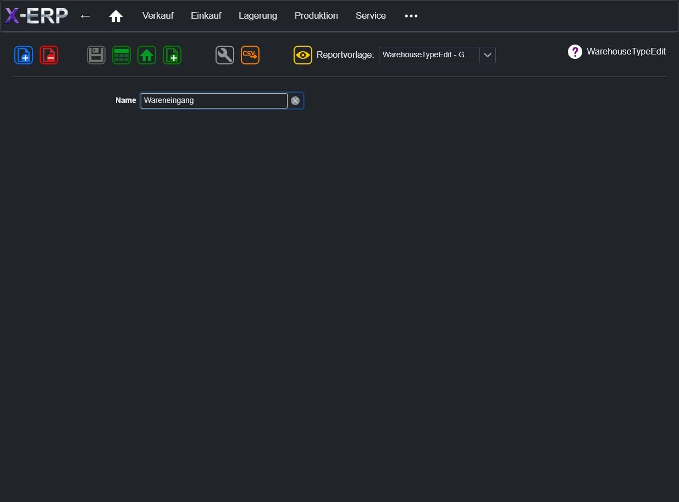Click the Reportvorlage dropdown chevron arrow
679x502 pixels.
coord(488,55)
